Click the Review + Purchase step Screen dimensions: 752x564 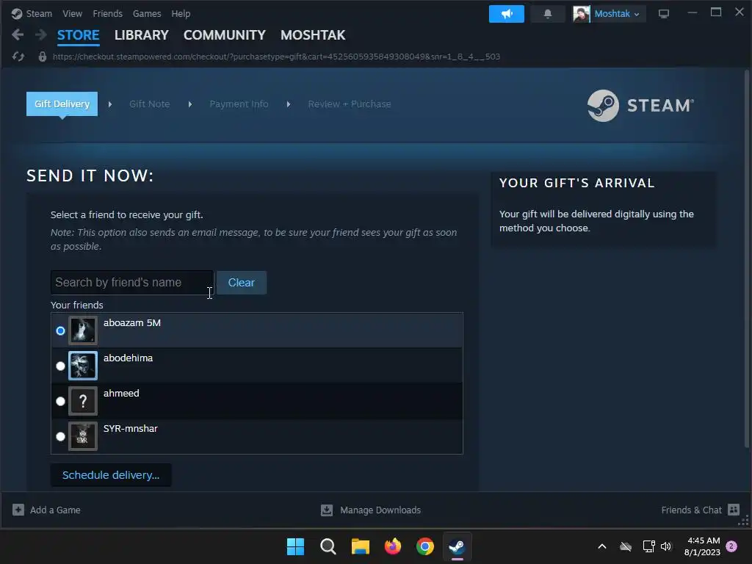coord(349,104)
